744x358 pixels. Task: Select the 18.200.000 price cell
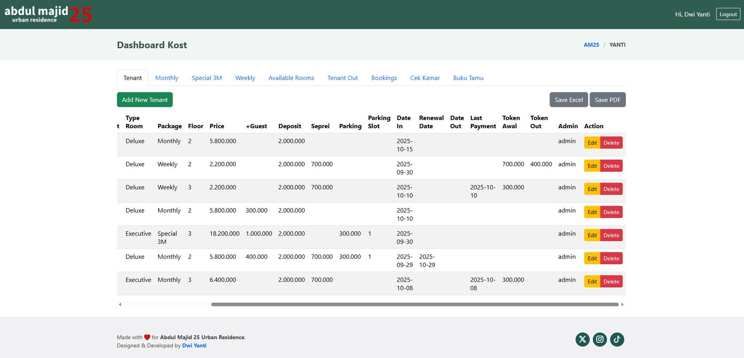click(x=225, y=234)
